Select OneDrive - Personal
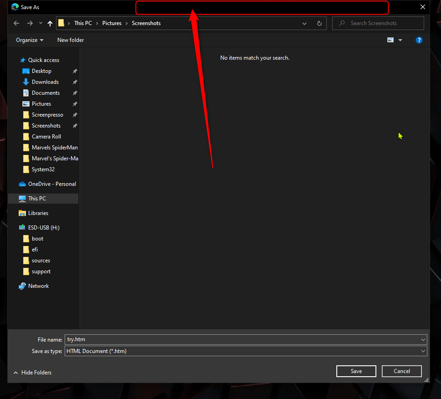Screen dimensions: 441x399 pos(52,184)
